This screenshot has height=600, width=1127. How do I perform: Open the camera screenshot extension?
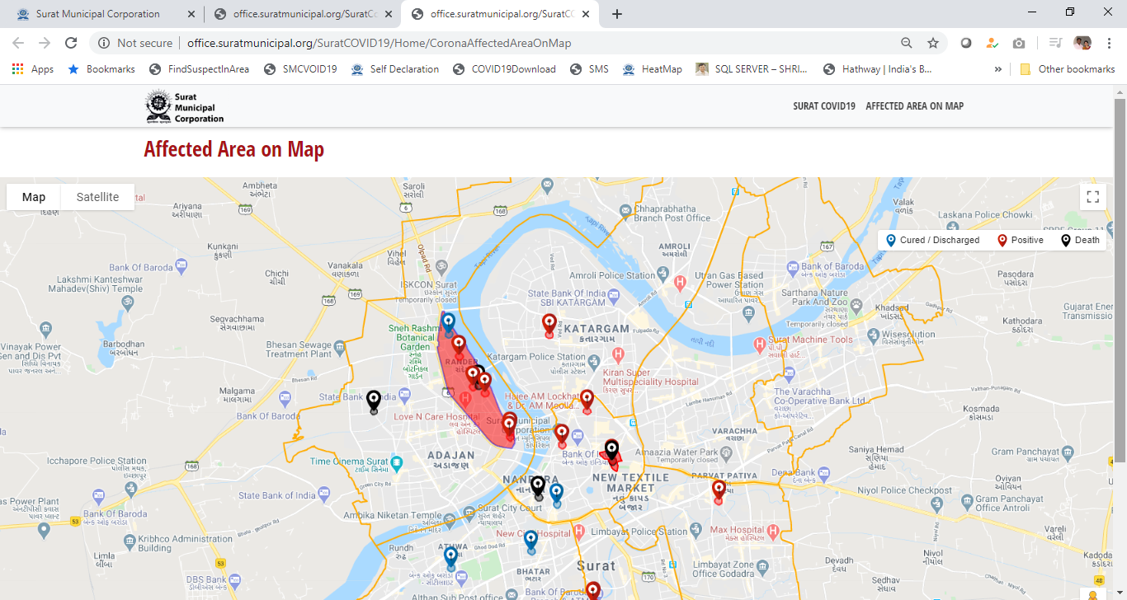pyautogui.click(x=1019, y=43)
